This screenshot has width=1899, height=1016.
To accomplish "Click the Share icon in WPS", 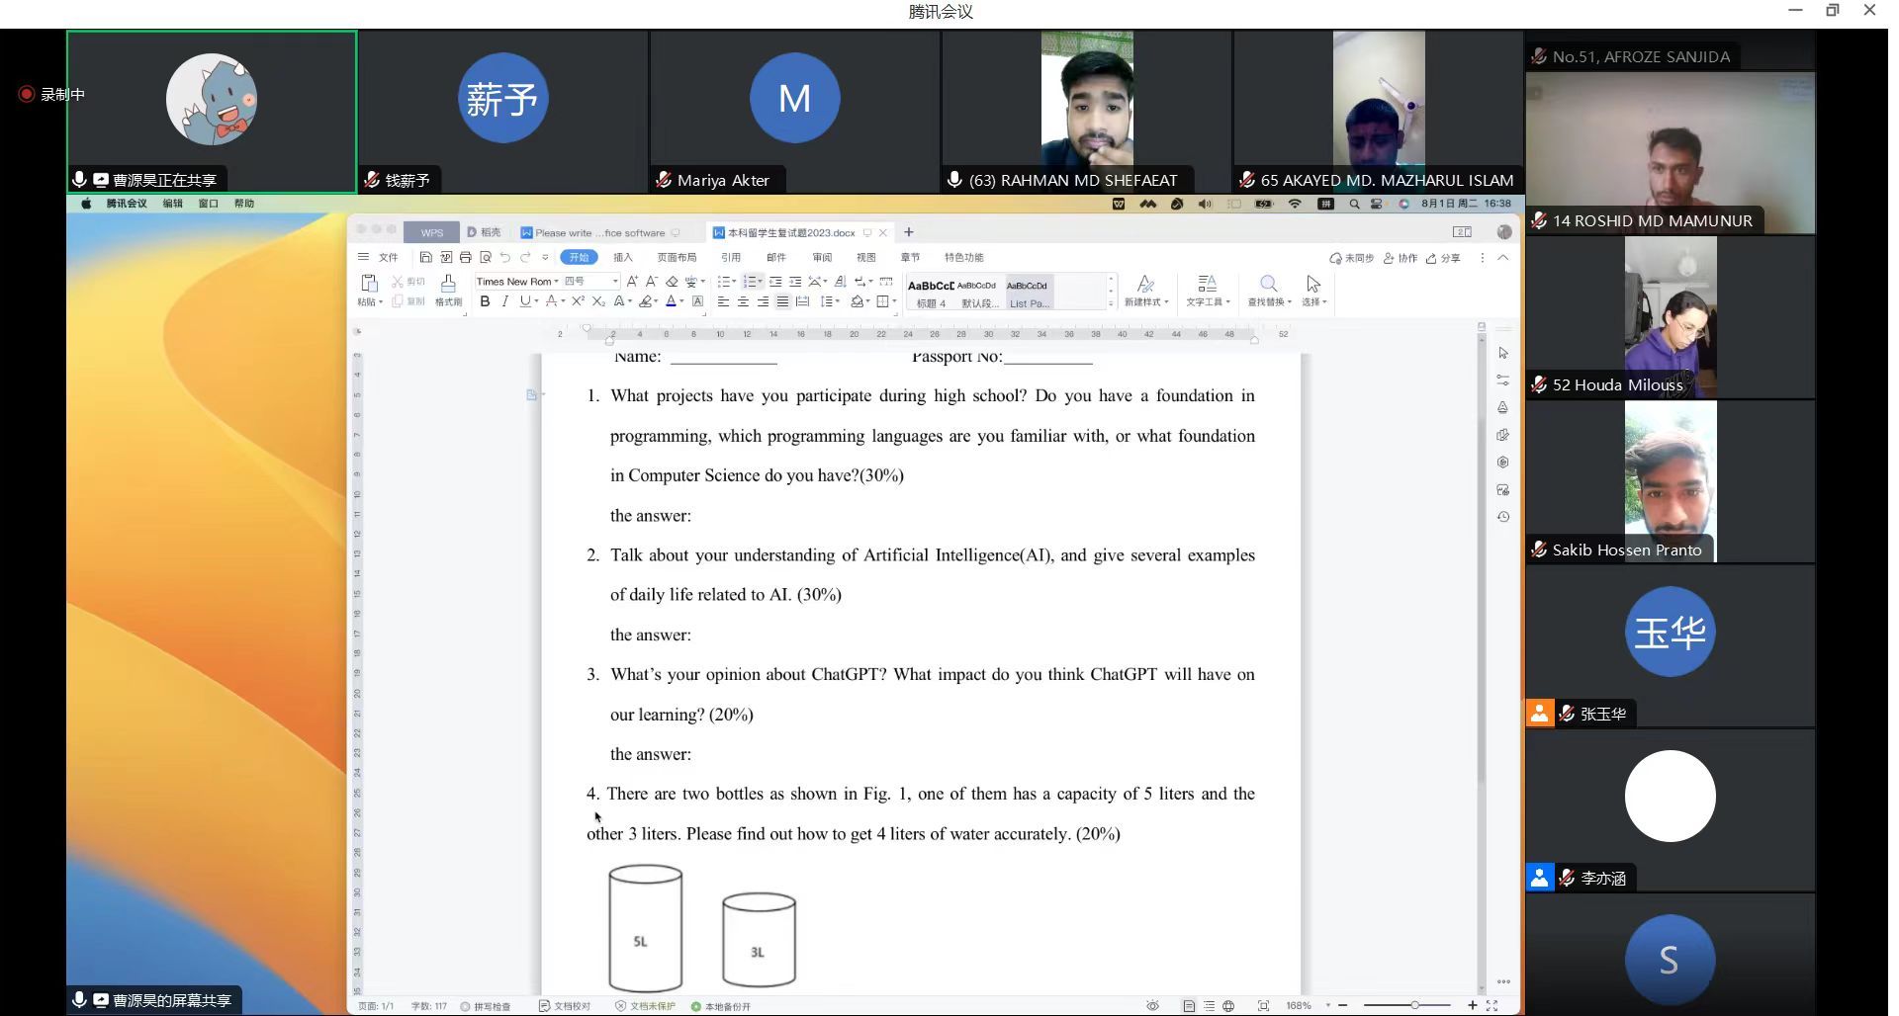I will tap(1443, 258).
